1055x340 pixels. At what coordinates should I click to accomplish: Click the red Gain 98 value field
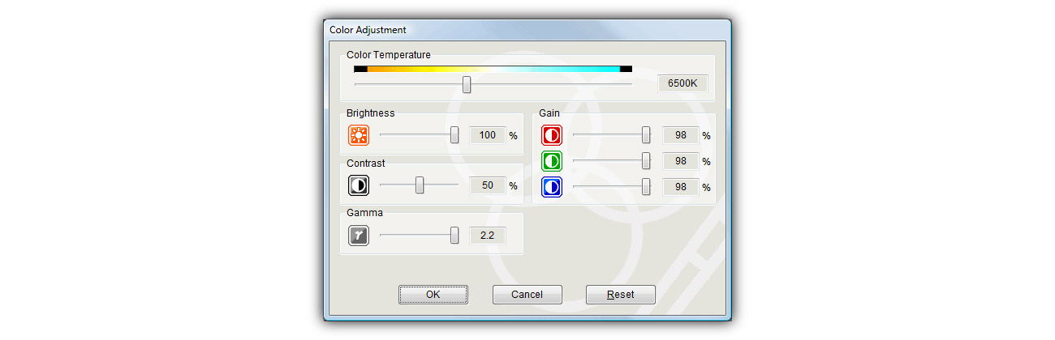coord(681,135)
